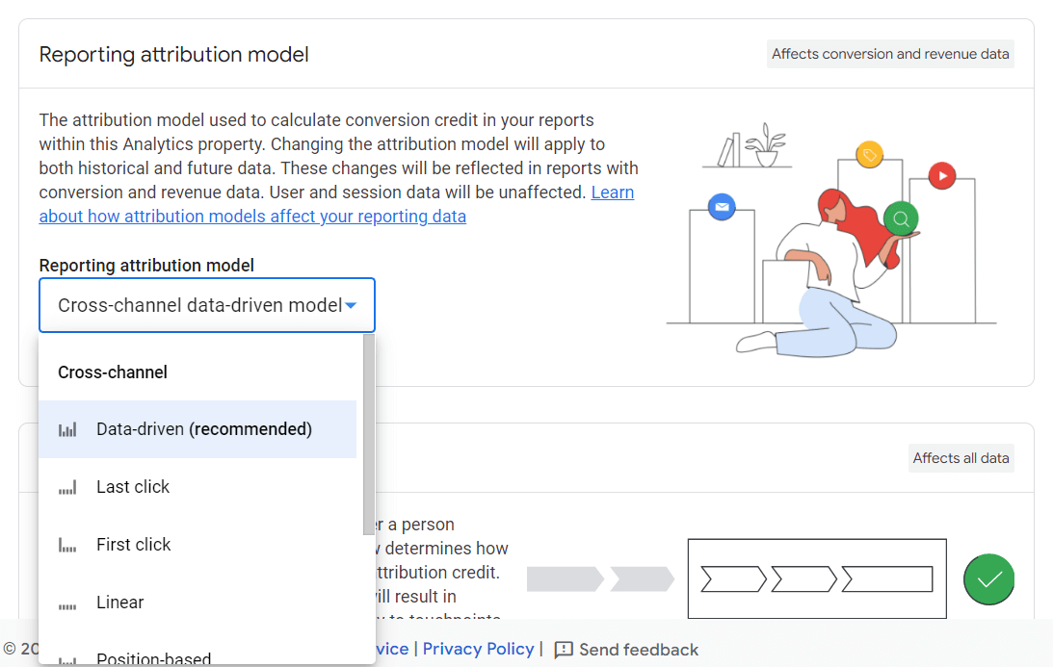Click the Linear model icon
1053x667 pixels.
pyautogui.click(x=67, y=606)
